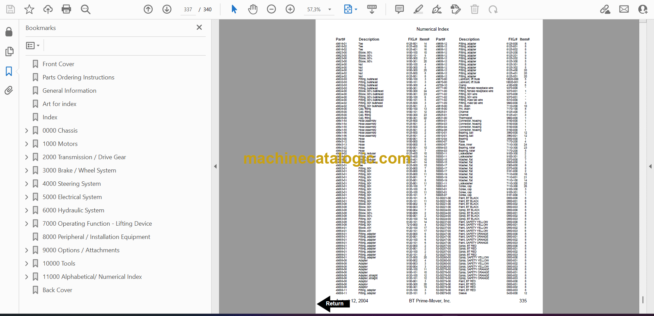The image size is (654, 316).
Task: Open the attachments paperclip panel
Action: coord(9,90)
